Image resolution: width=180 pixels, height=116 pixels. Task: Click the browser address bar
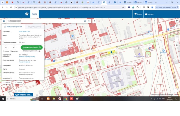pyautogui.click(x=69, y=7)
